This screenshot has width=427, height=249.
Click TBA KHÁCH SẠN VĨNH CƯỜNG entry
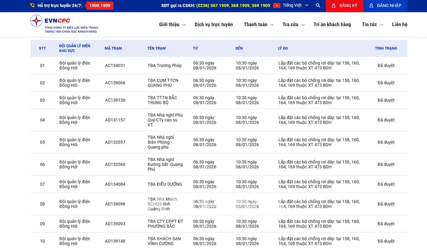tap(164, 241)
